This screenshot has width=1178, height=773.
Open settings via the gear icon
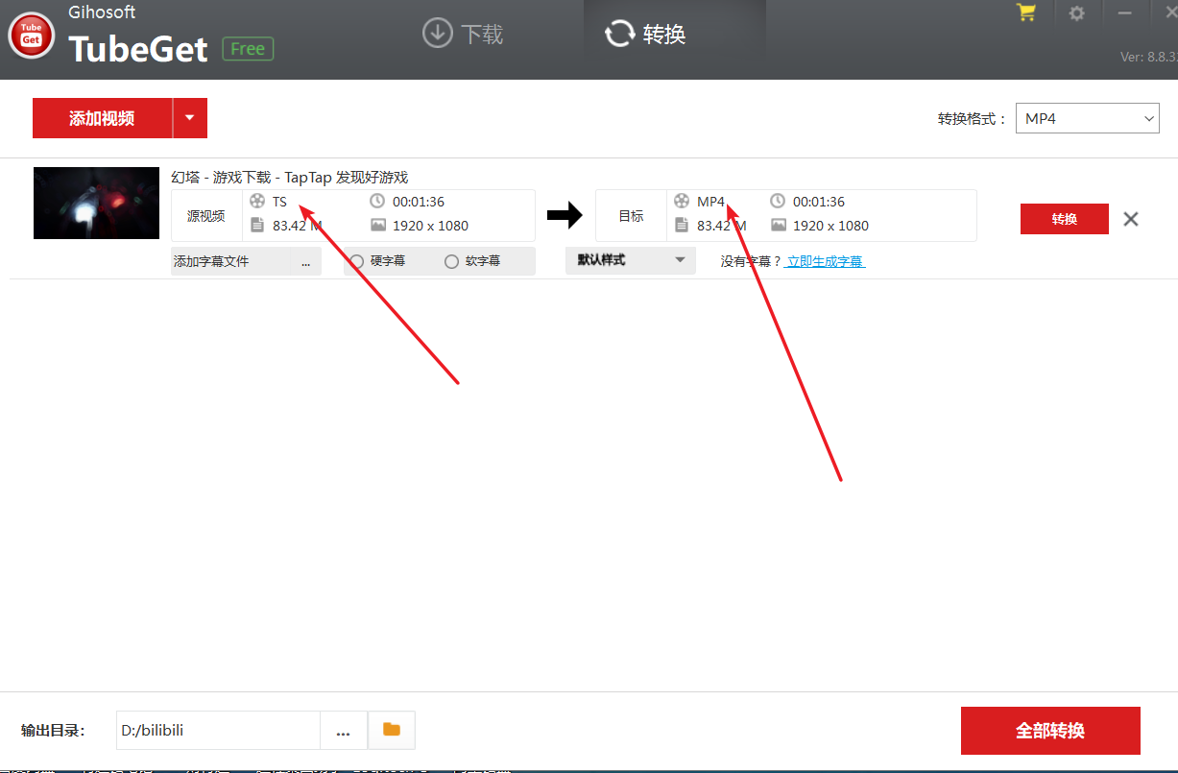click(1076, 13)
